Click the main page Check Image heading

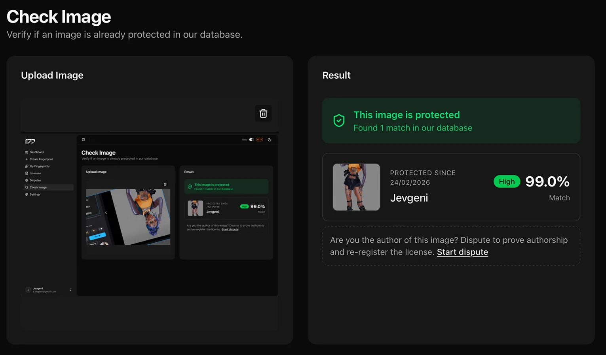coord(59,17)
